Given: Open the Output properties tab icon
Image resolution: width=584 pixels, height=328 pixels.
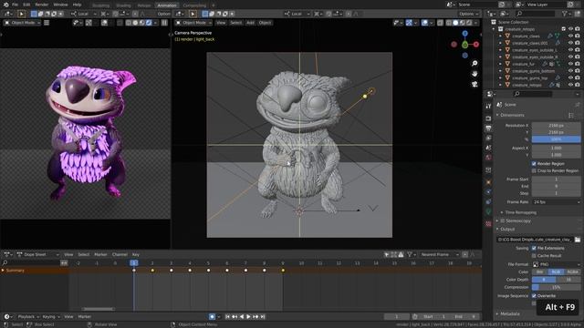Looking at the screenshot, I should [488, 128].
